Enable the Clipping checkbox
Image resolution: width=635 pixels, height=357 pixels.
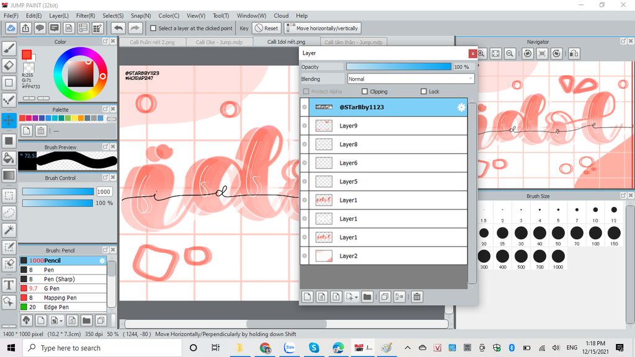(x=365, y=92)
